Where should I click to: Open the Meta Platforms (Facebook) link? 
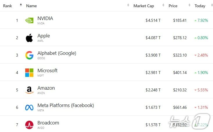point(66,106)
